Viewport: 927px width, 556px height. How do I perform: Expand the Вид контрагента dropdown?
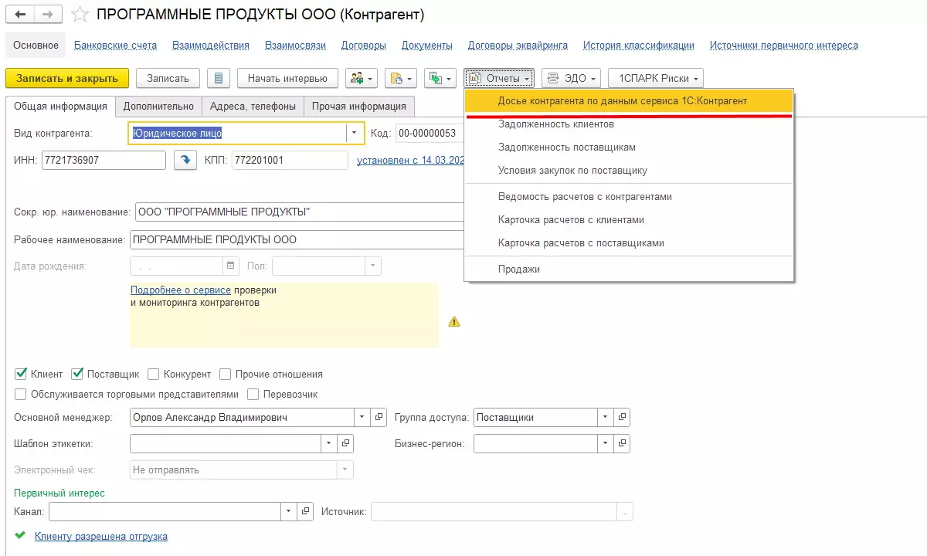(x=354, y=133)
